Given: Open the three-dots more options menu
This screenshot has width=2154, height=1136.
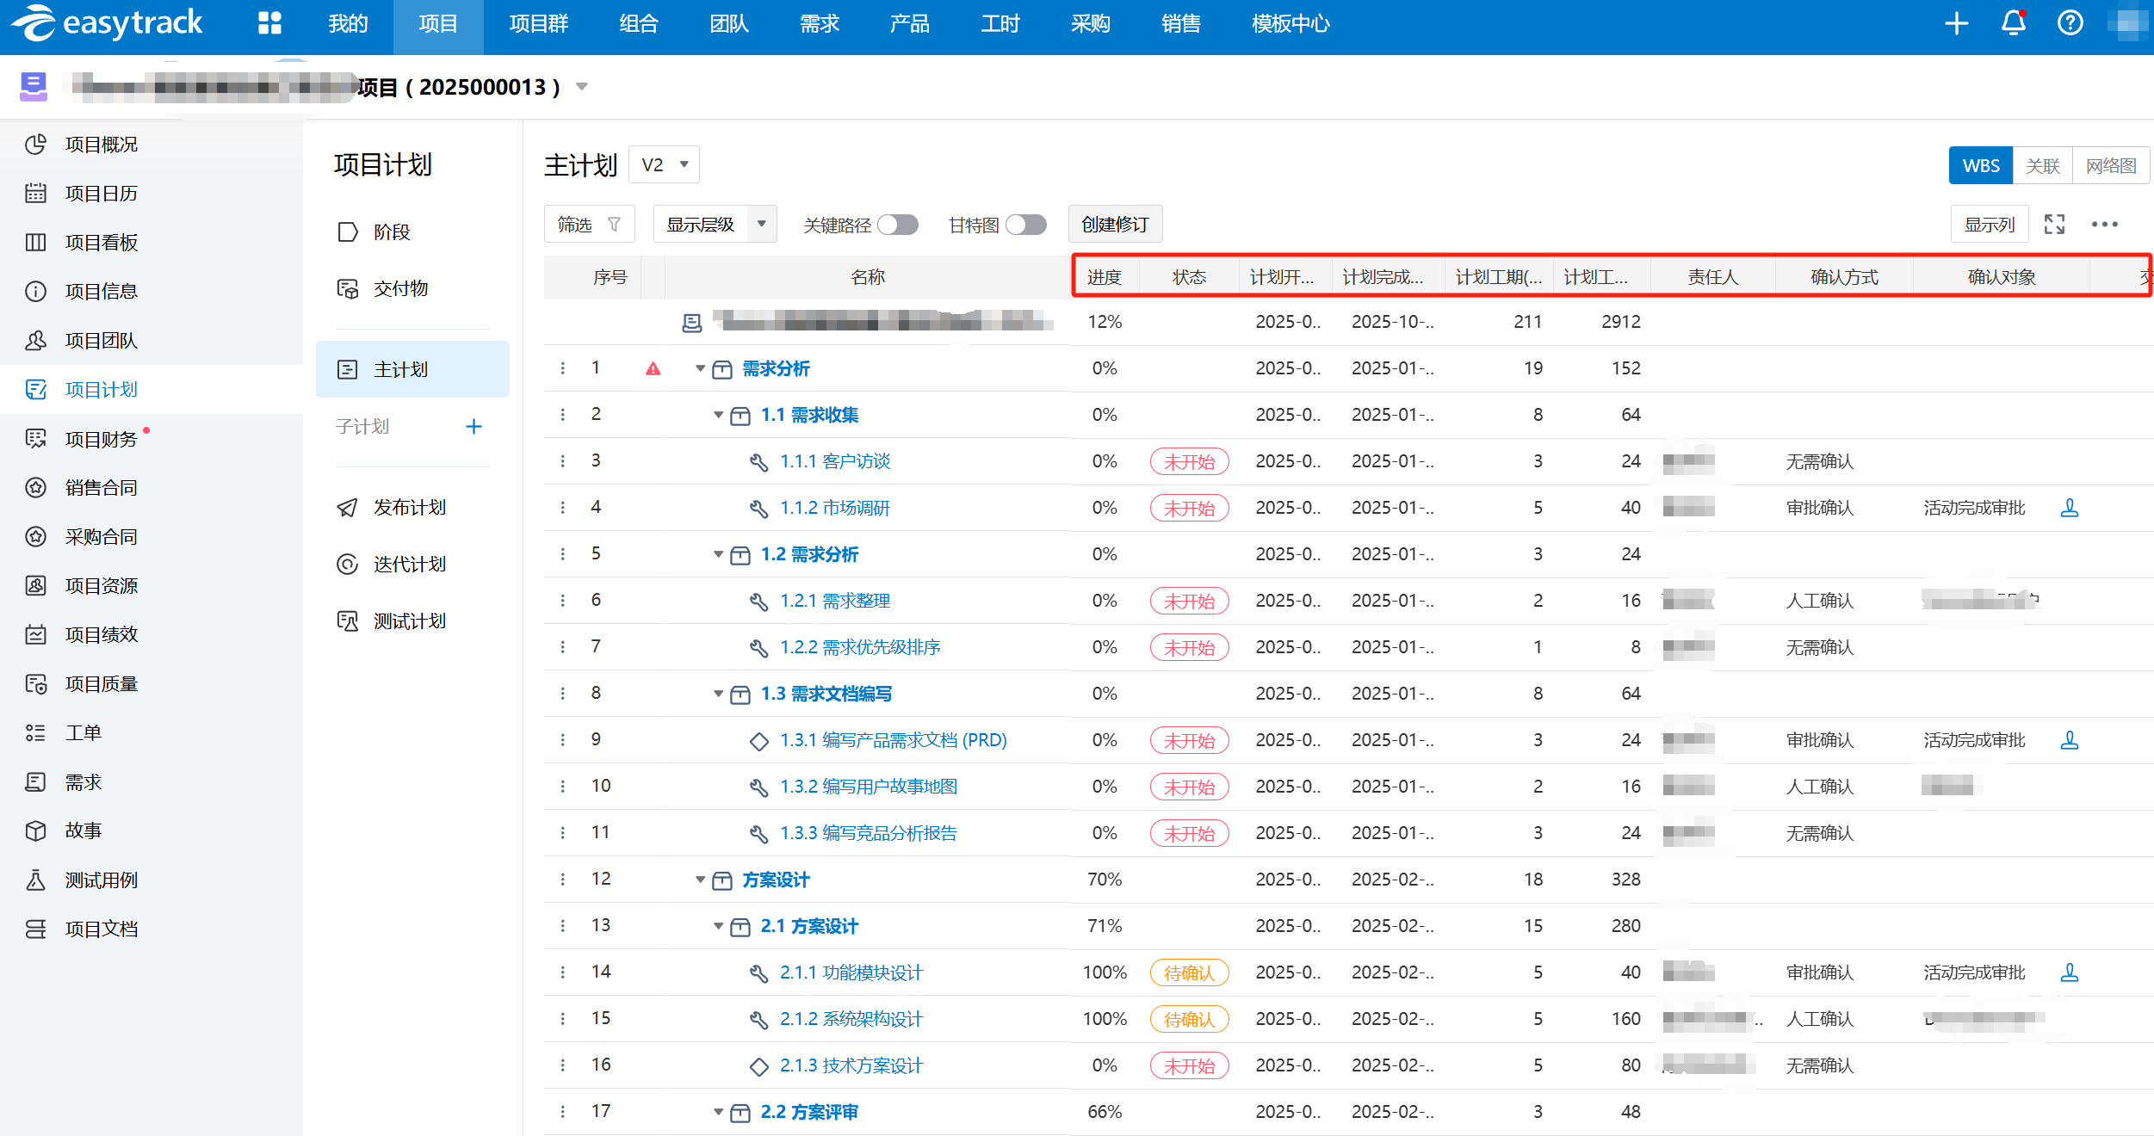Looking at the screenshot, I should (2104, 225).
